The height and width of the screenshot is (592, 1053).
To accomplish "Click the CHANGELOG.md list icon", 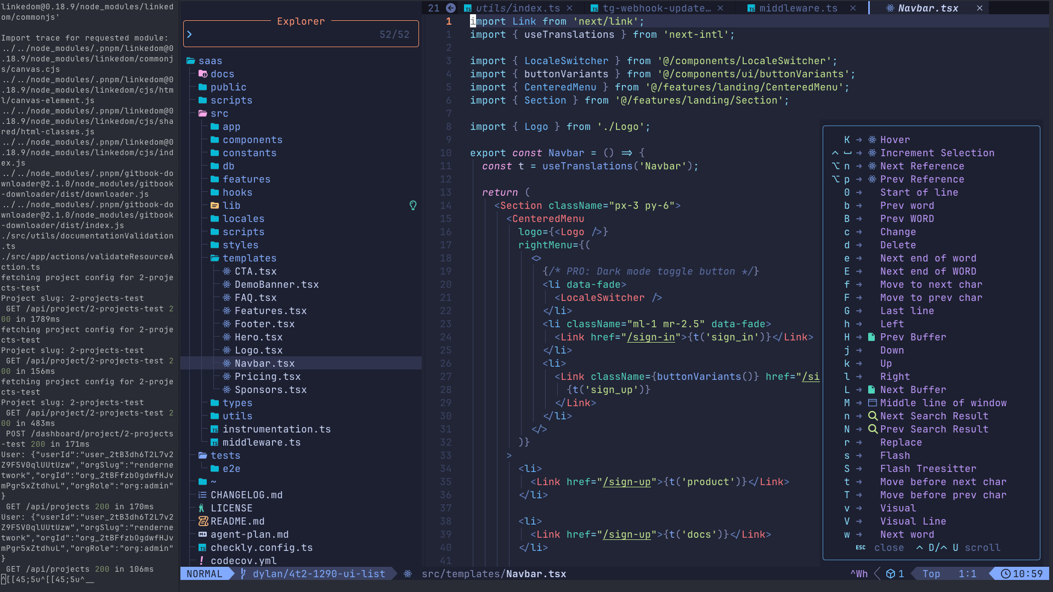I will coord(202,495).
